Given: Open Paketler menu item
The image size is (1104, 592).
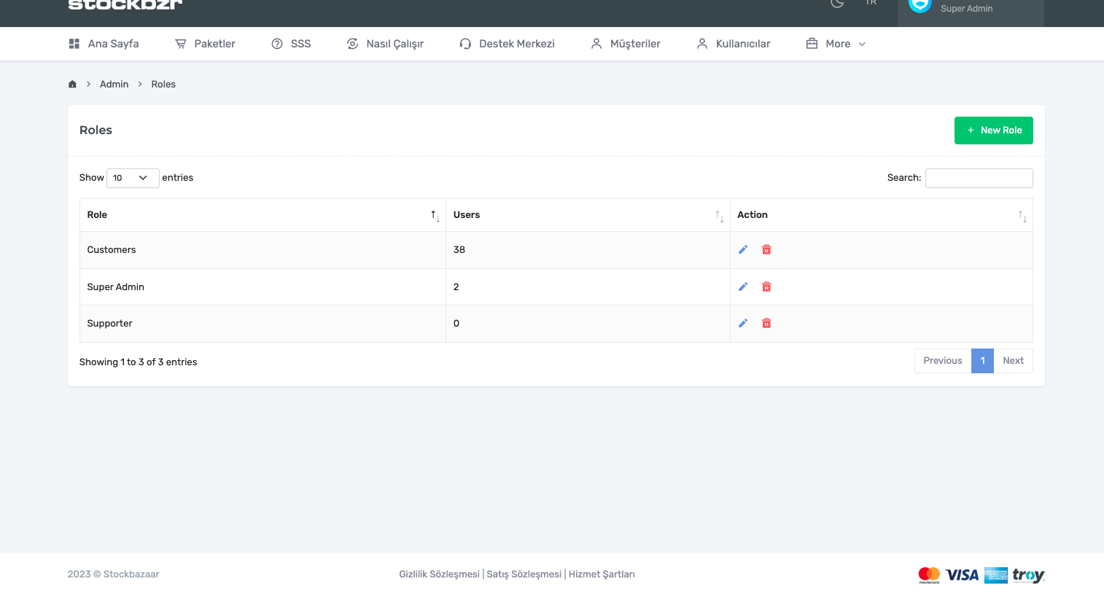Looking at the screenshot, I should (x=206, y=44).
